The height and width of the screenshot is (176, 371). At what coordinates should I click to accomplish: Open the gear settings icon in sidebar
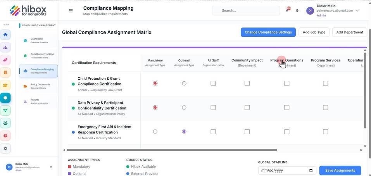[x=5, y=149]
